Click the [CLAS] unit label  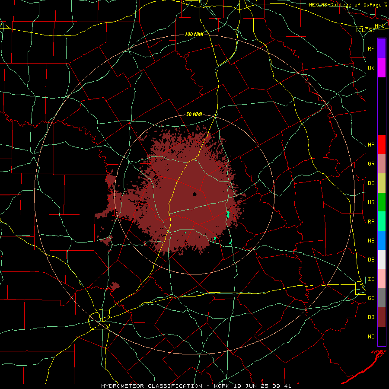point(365,30)
